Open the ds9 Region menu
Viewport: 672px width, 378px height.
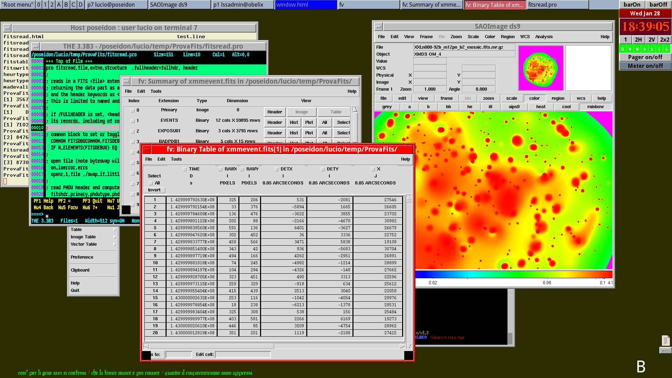pos(507,37)
